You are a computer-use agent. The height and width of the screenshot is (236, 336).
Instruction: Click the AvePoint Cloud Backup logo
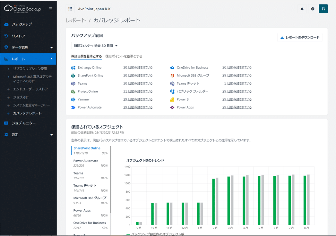22,9
